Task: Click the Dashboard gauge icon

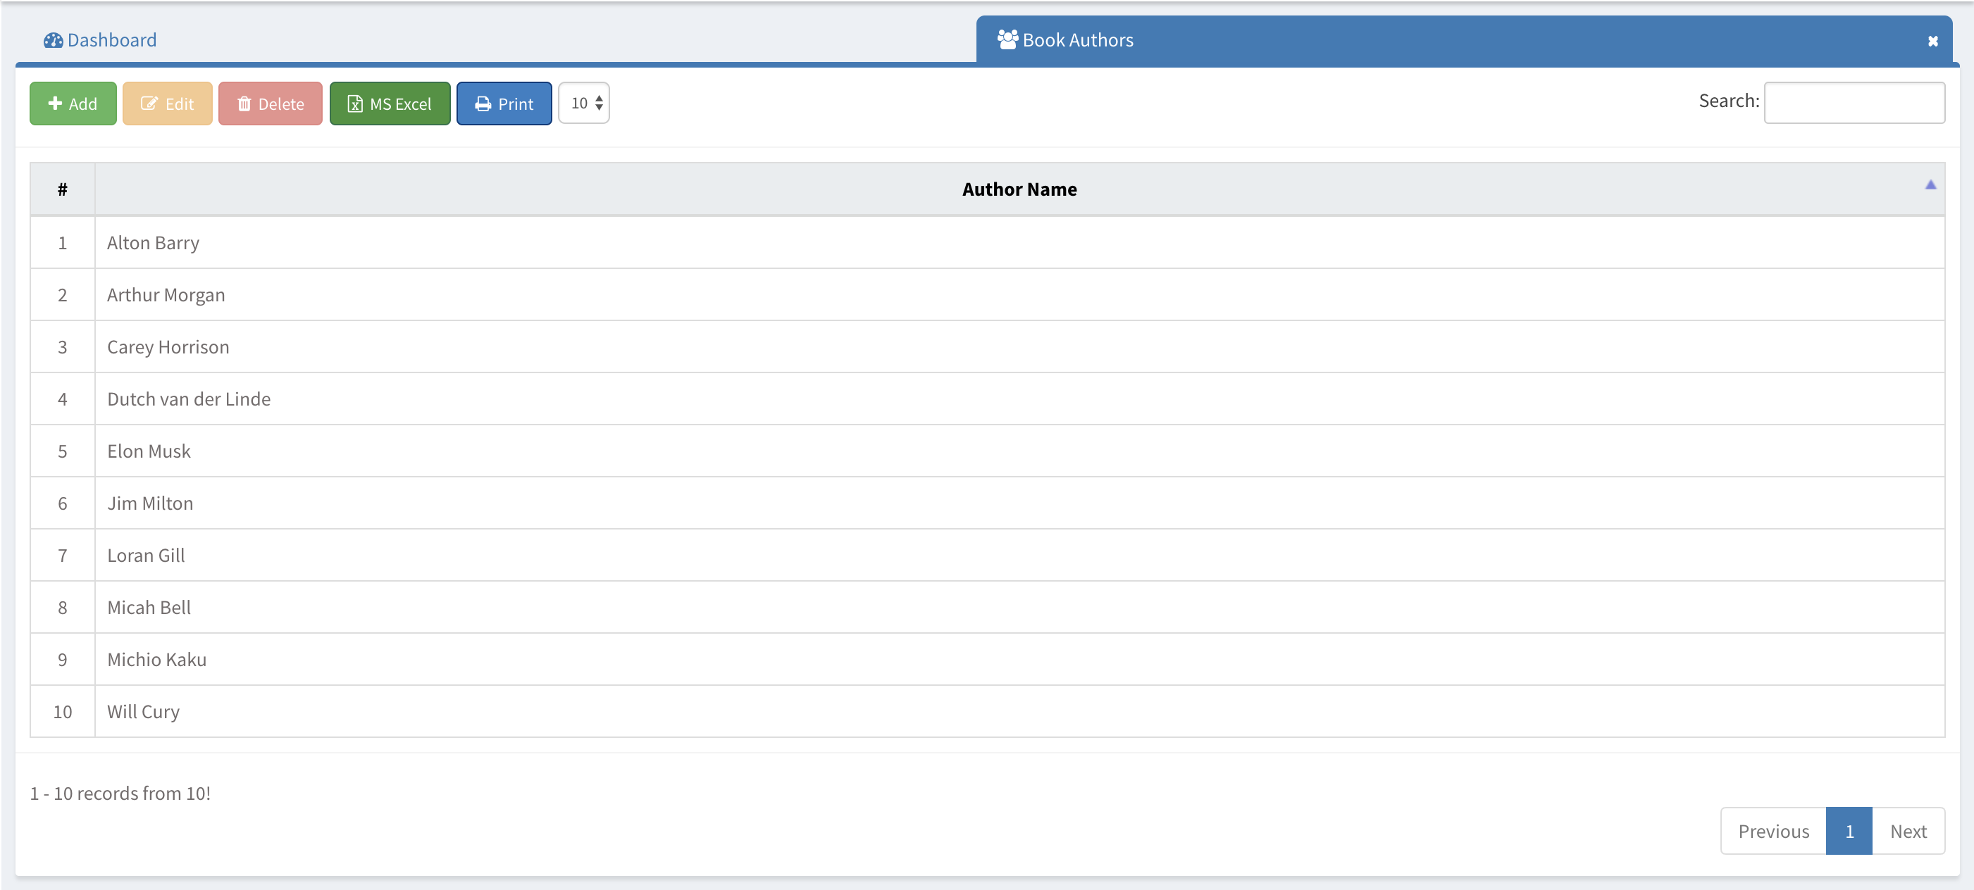Action: pos(53,40)
